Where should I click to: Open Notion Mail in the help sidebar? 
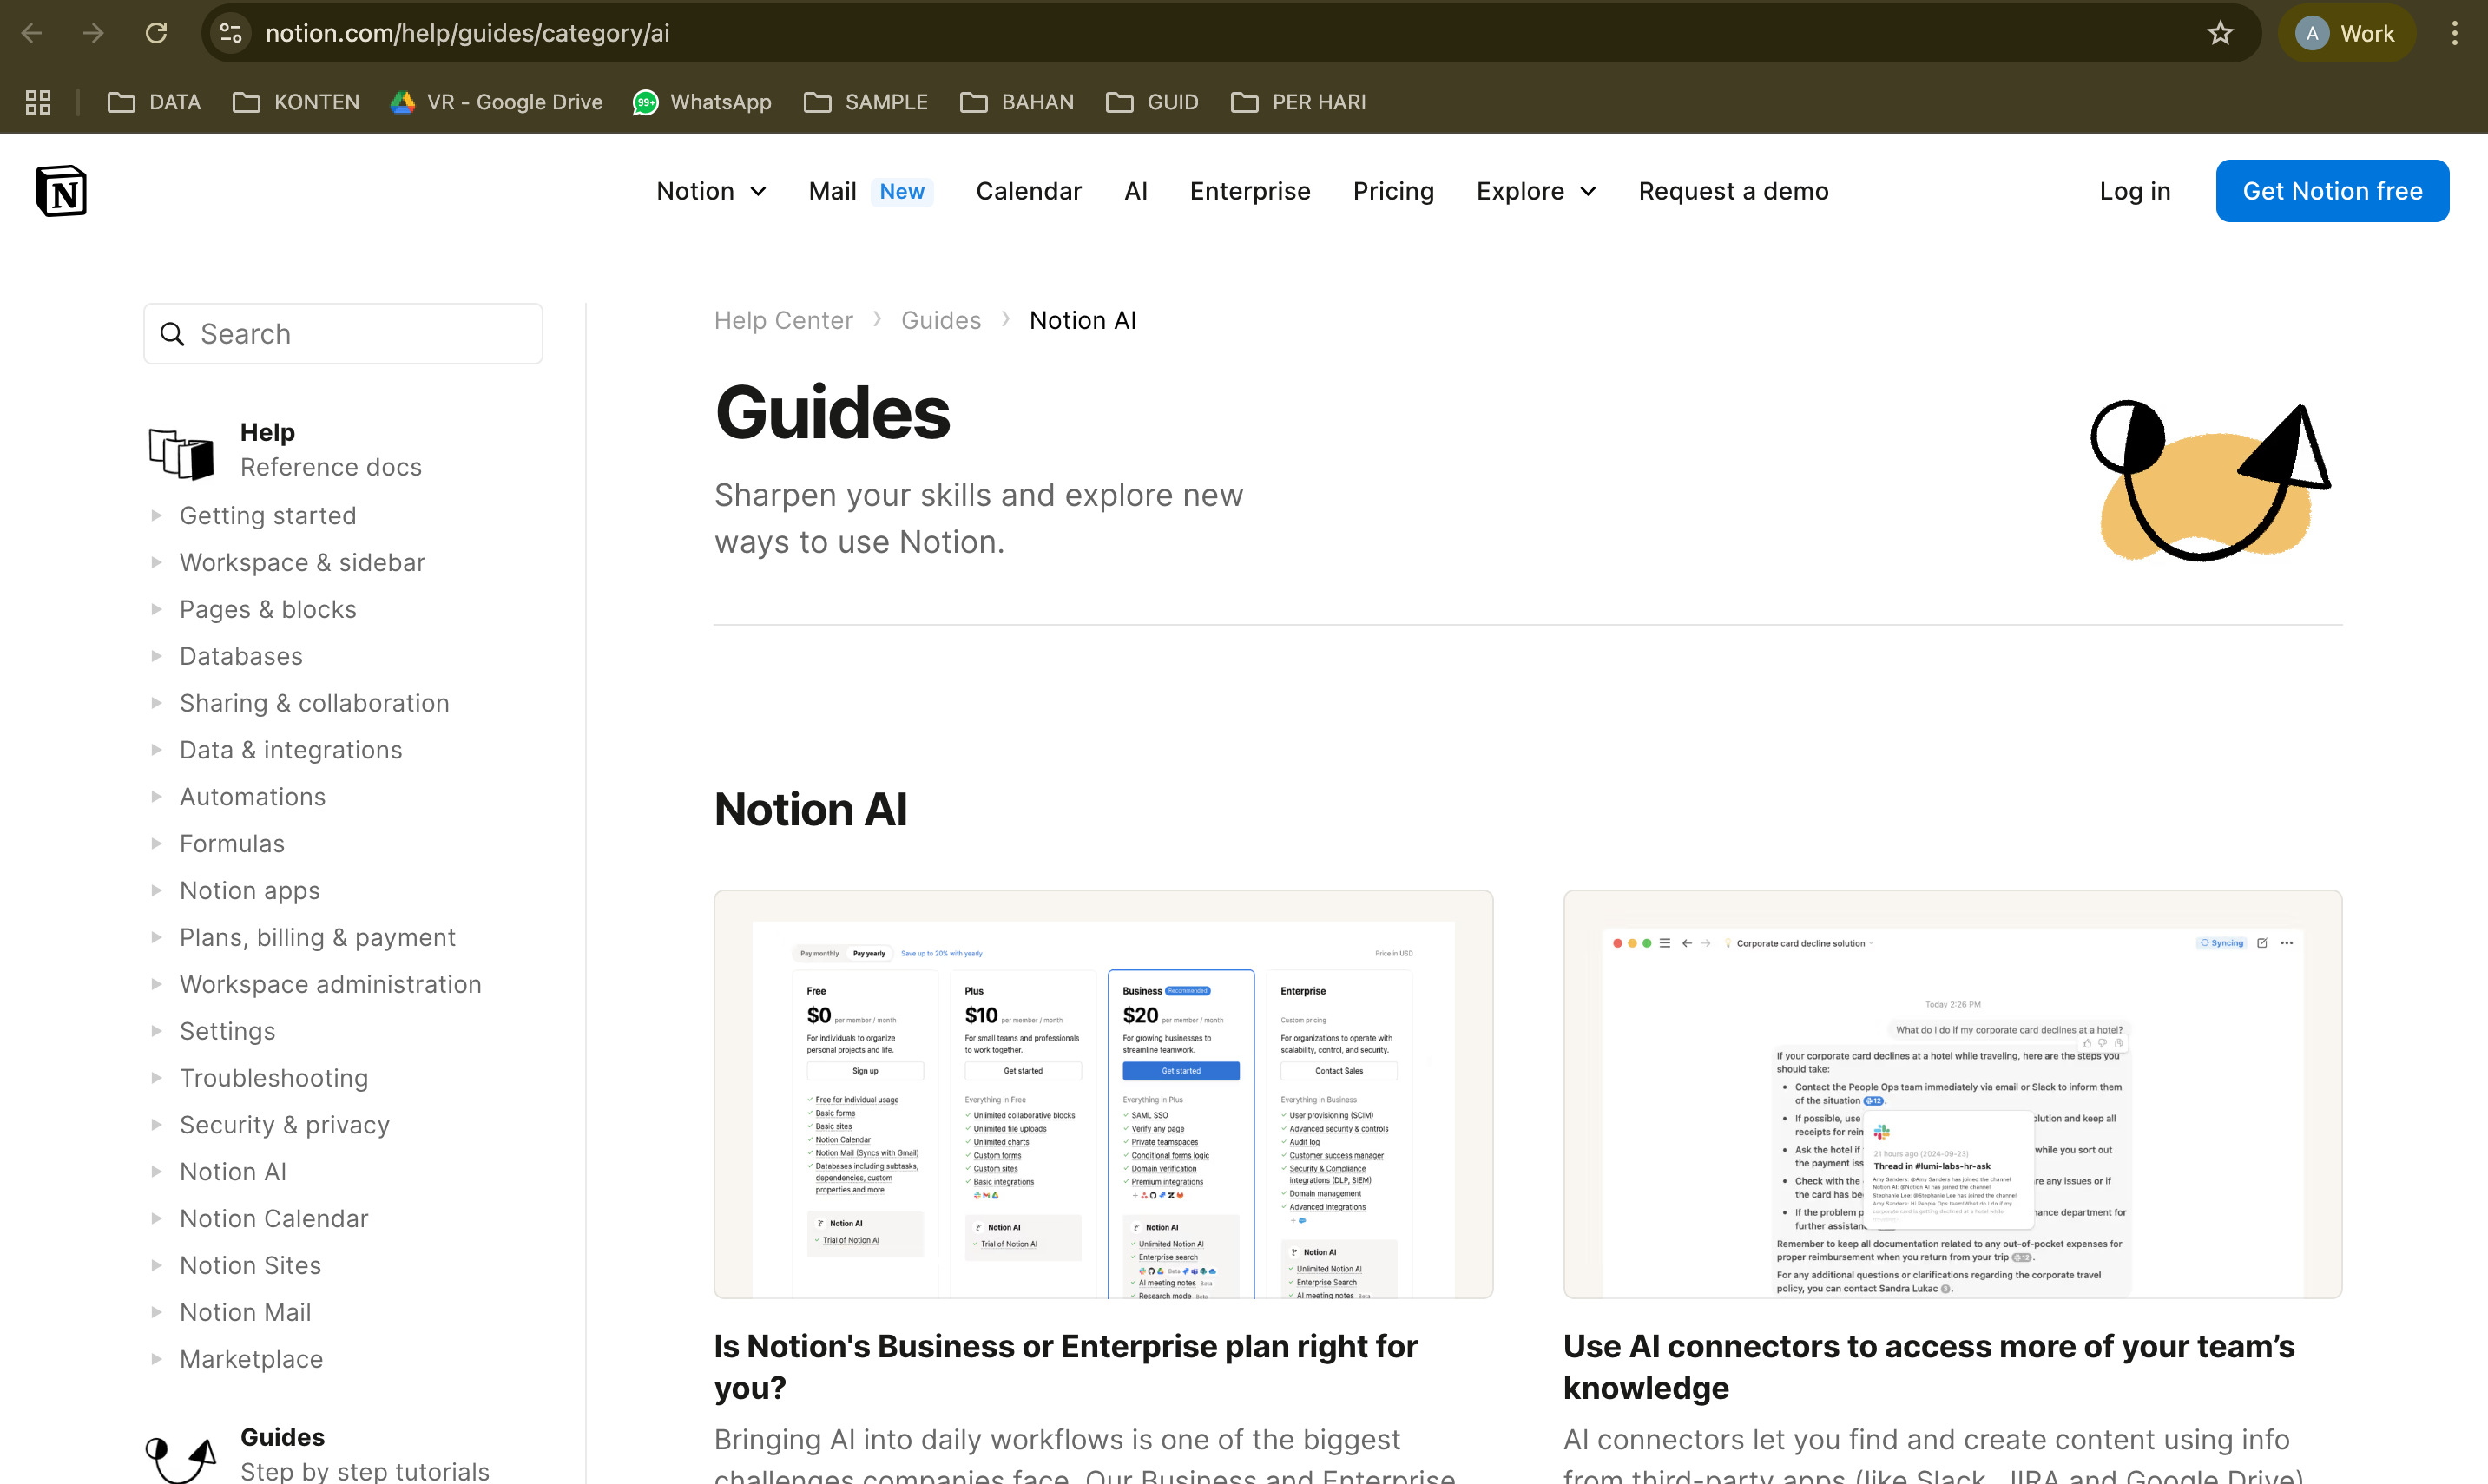pos(245,1312)
